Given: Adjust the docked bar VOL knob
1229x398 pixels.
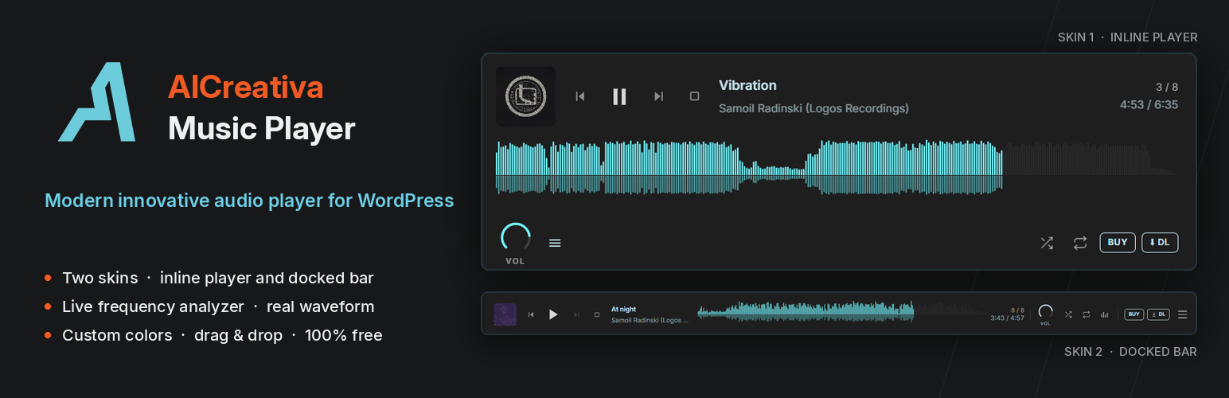Looking at the screenshot, I should (x=1045, y=312).
